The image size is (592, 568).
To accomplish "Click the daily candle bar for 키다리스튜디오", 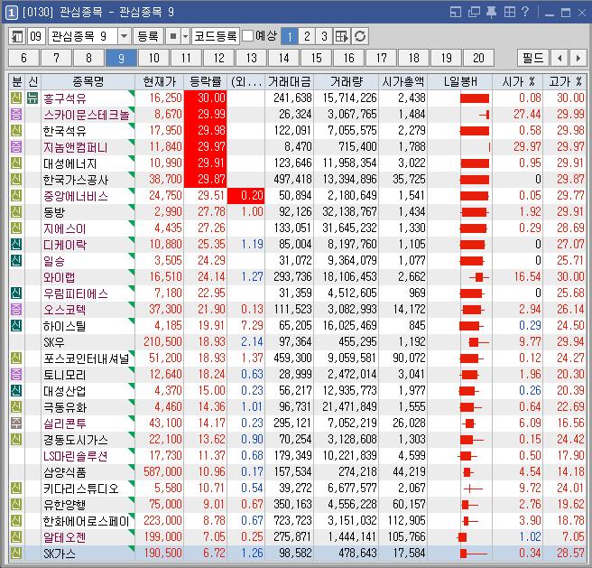I will [x=473, y=489].
